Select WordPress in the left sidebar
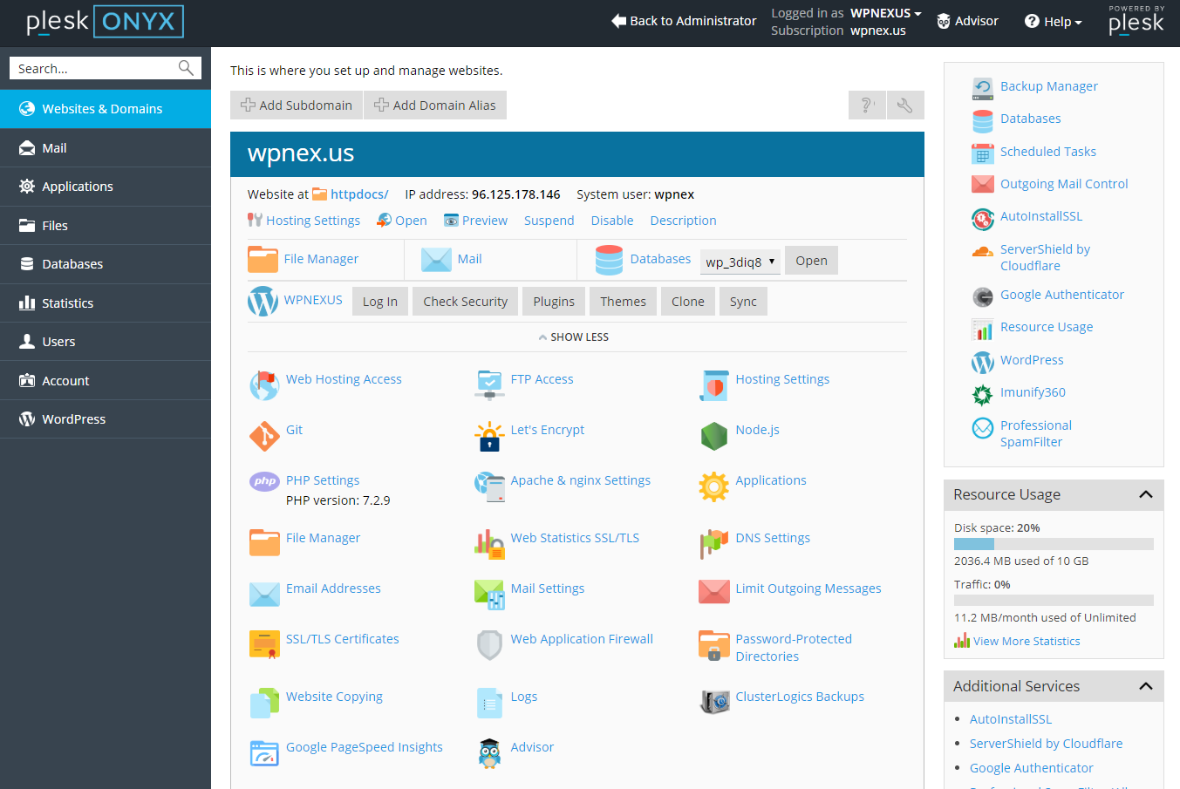The width and height of the screenshot is (1180, 789). (x=106, y=419)
